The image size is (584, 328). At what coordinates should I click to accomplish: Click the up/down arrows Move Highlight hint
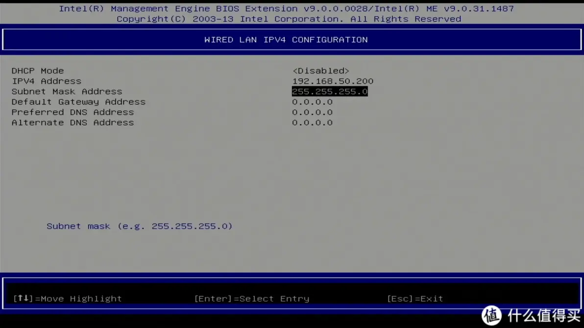pos(67,299)
